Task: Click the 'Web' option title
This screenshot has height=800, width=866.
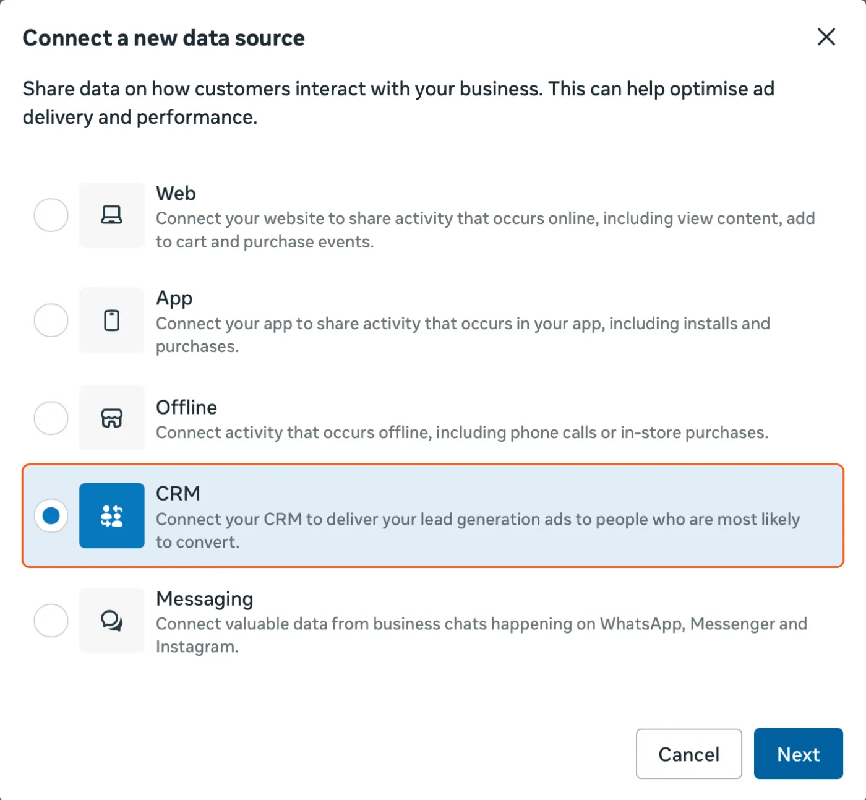Action: pyautogui.click(x=176, y=194)
